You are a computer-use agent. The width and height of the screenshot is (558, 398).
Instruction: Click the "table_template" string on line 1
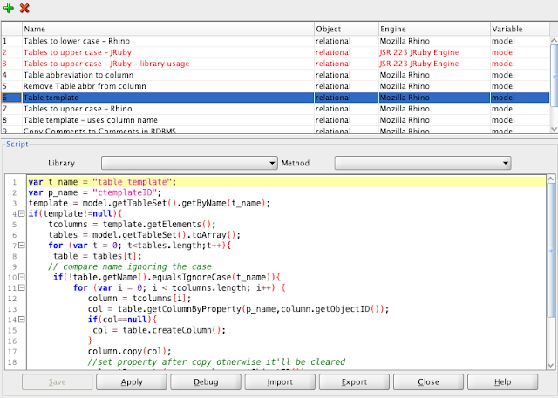click(132, 182)
